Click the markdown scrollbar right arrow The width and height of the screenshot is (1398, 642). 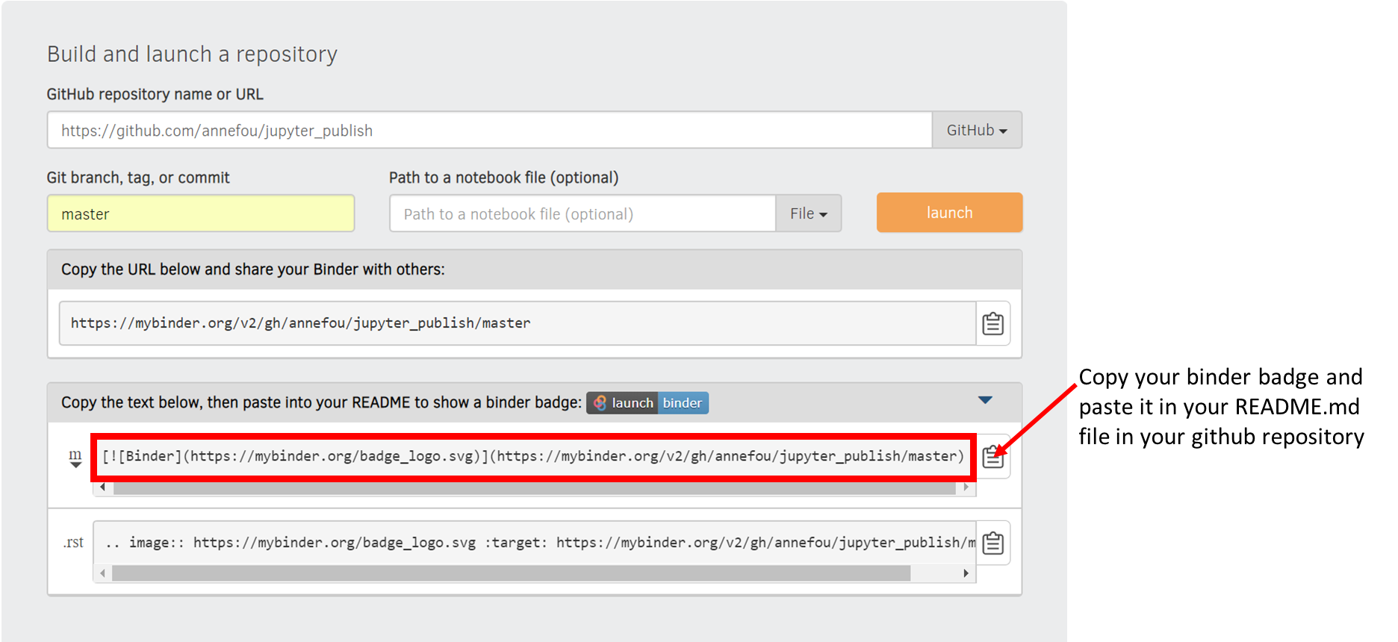click(966, 487)
